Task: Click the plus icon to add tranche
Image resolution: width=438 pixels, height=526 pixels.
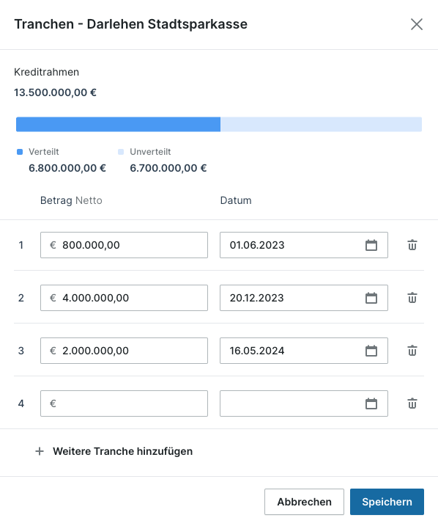Action: (x=40, y=451)
